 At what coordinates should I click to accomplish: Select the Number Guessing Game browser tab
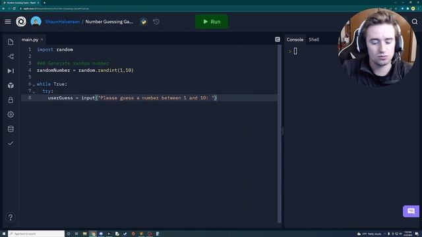(21, 3)
